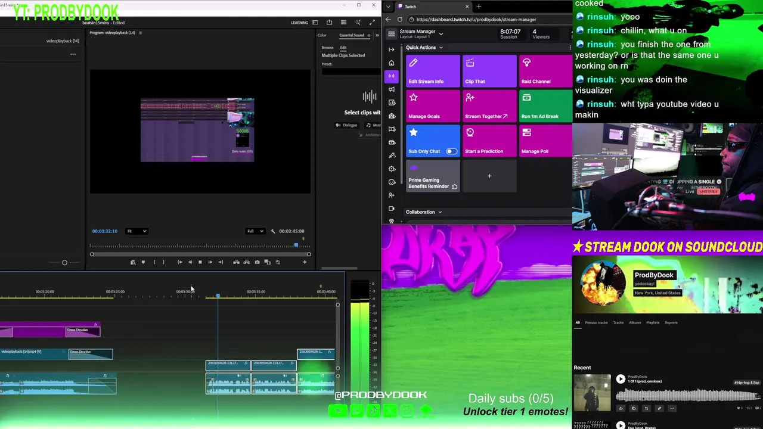763x429 pixels.
Task: Click the Program monitor scrubber playhead
Action: [296, 245]
